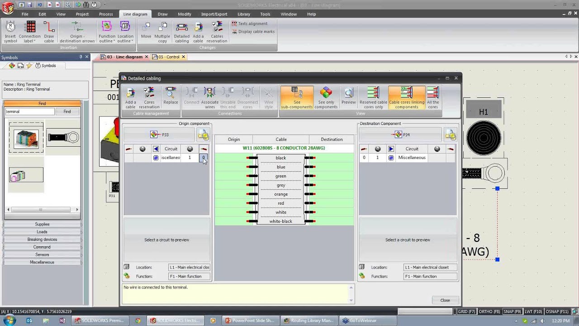Select the orange cable core
The height and width of the screenshot is (326, 579).
click(x=281, y=194)
